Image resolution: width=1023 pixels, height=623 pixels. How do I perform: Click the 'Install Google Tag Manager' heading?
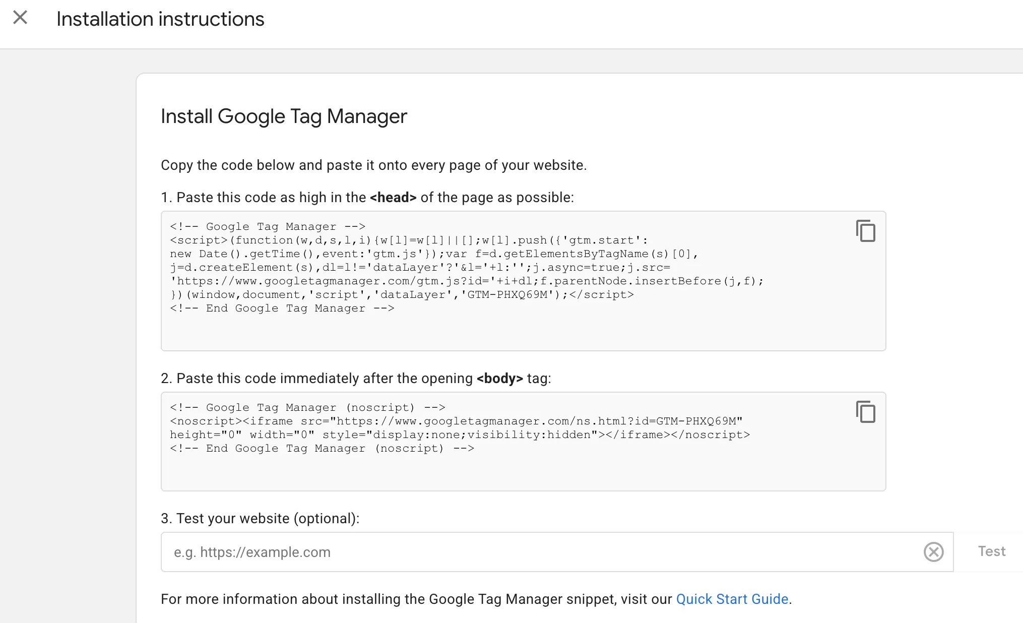(x=284, y=116)
